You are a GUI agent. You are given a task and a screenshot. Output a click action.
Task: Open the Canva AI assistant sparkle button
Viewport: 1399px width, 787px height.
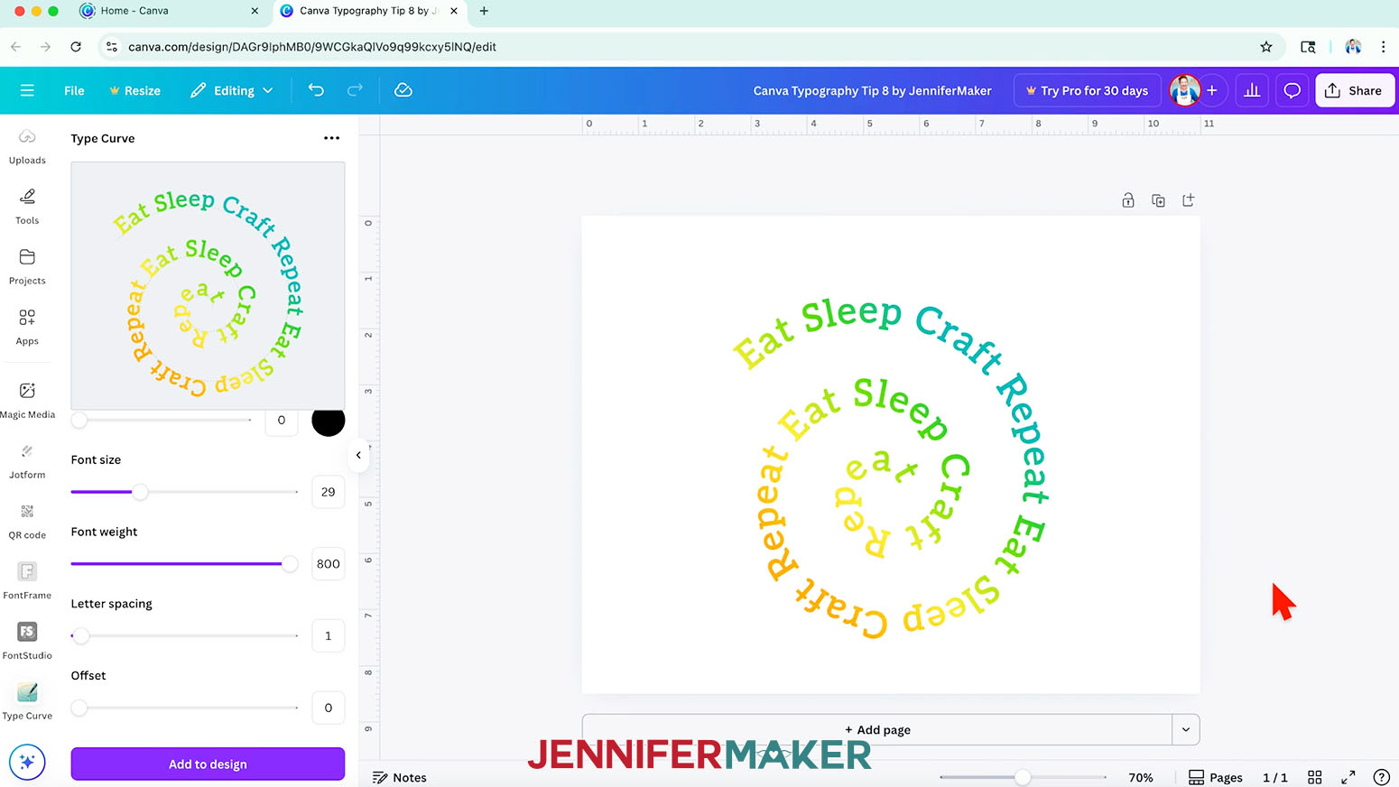tap(27, 762)
